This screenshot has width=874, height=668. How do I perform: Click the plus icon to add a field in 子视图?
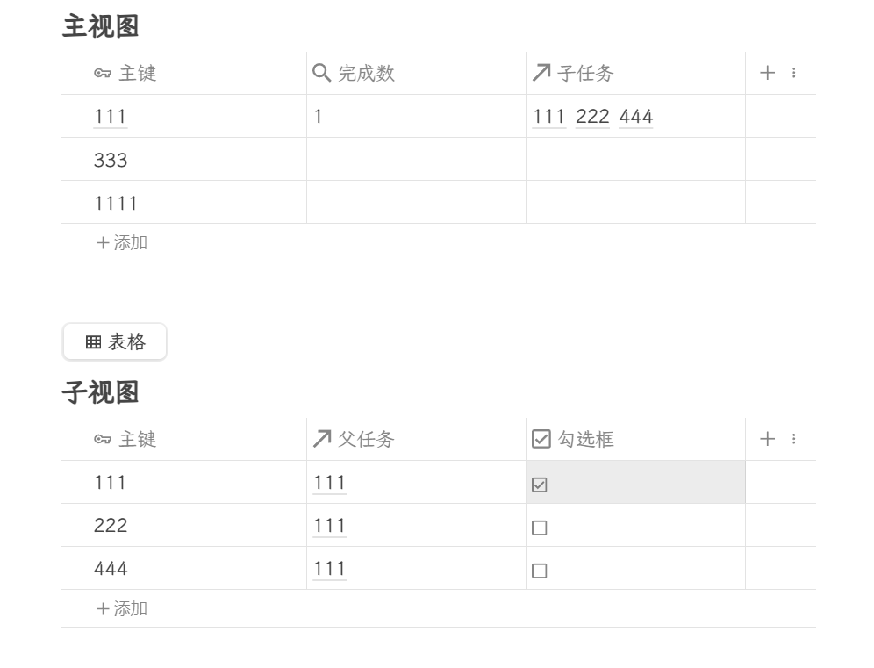point(766,439)
